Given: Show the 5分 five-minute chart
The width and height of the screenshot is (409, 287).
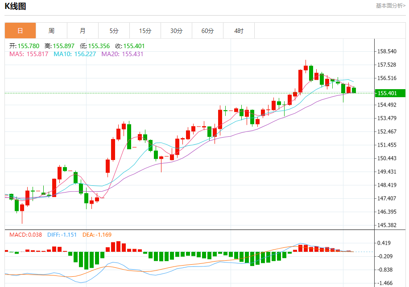Looking at the screenshot, I should tap(114, 31).
